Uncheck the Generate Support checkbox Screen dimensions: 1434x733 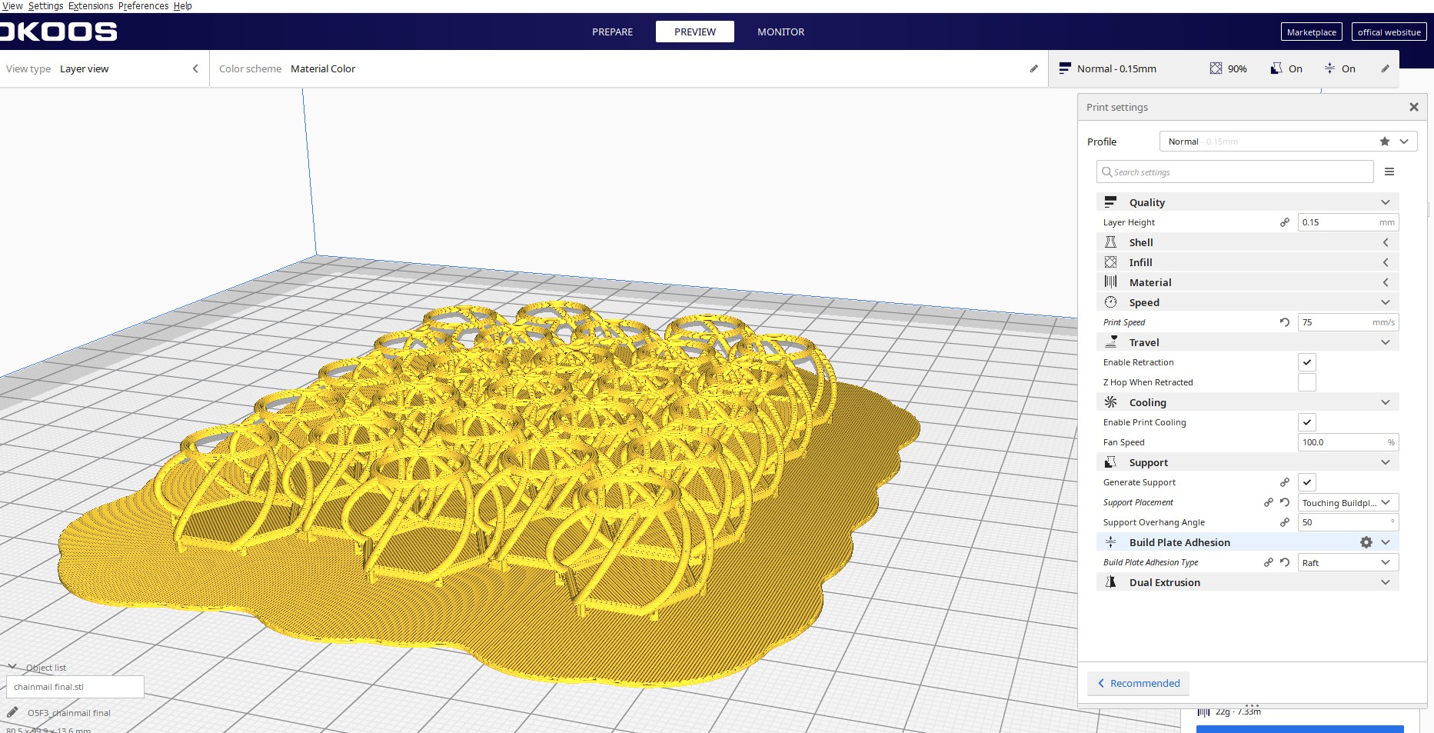click(1306, 482)
